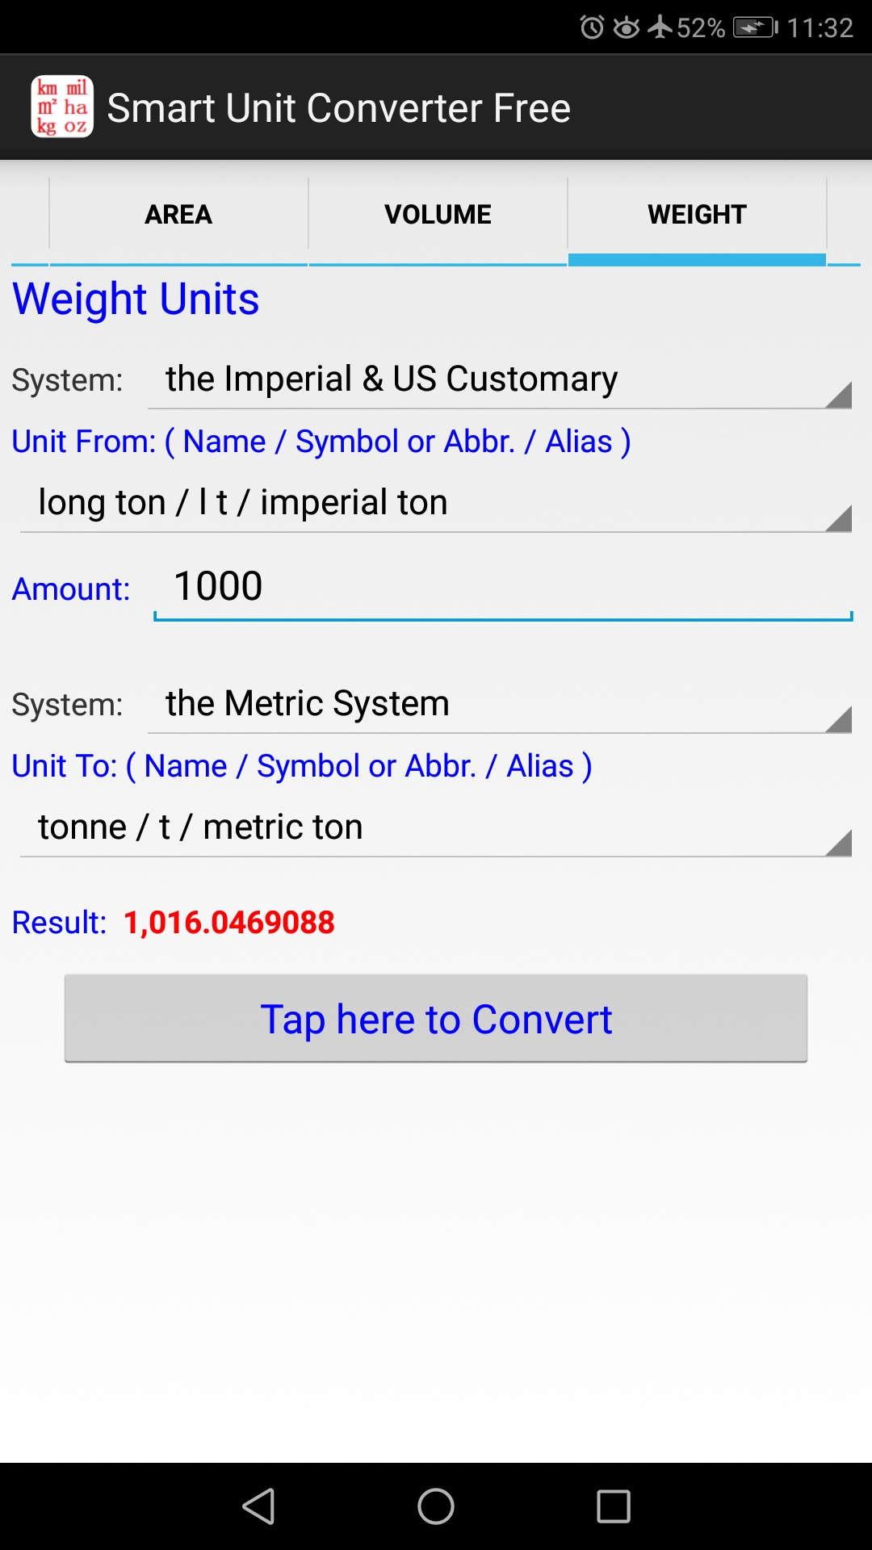Click inside the Amount input field
Screen dimensions: 872x1550
coord(501,585)
